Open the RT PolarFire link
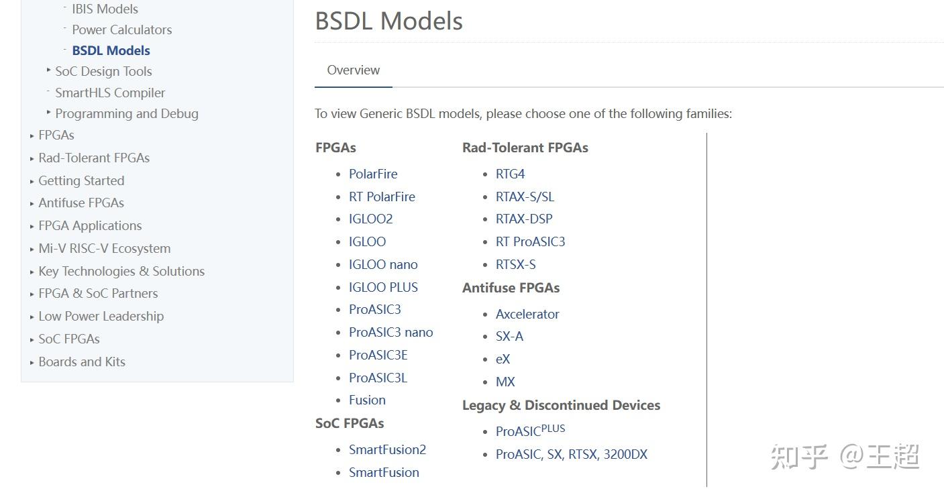 coord(382,197)
